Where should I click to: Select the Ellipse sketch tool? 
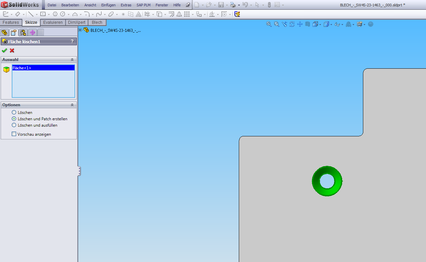tap(111, 14)
